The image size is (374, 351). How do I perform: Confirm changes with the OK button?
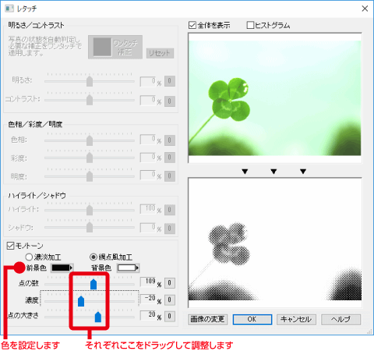(x=252, y=319)
